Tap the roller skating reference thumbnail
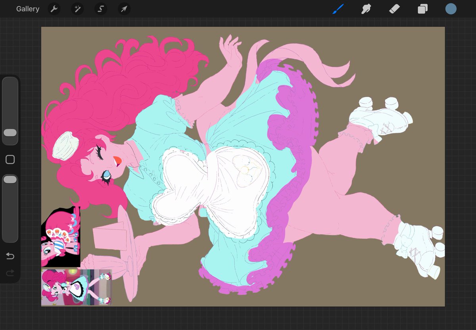Screen dimensions: 476x330 (76, 287)
